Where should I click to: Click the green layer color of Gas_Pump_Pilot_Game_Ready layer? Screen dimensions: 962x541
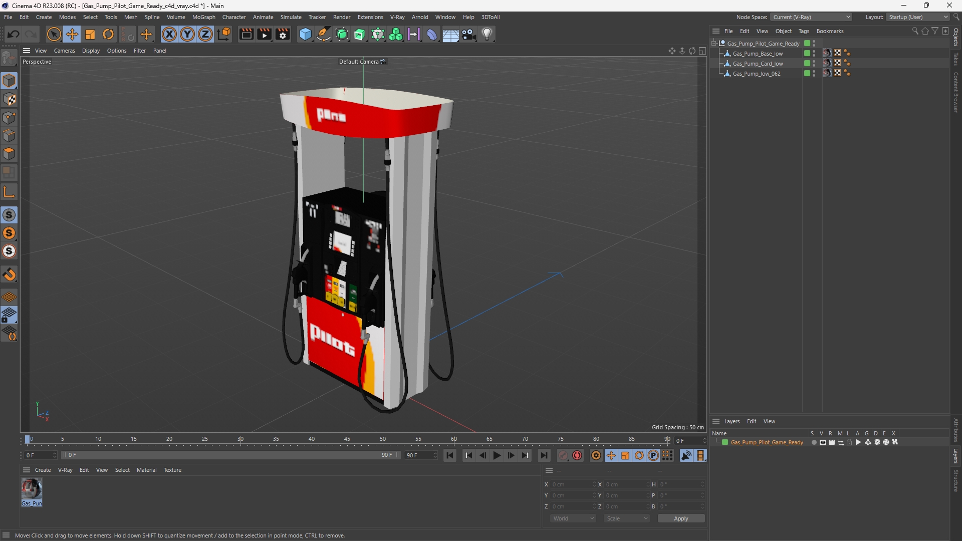pyautogui.click(x=725, y=442)
